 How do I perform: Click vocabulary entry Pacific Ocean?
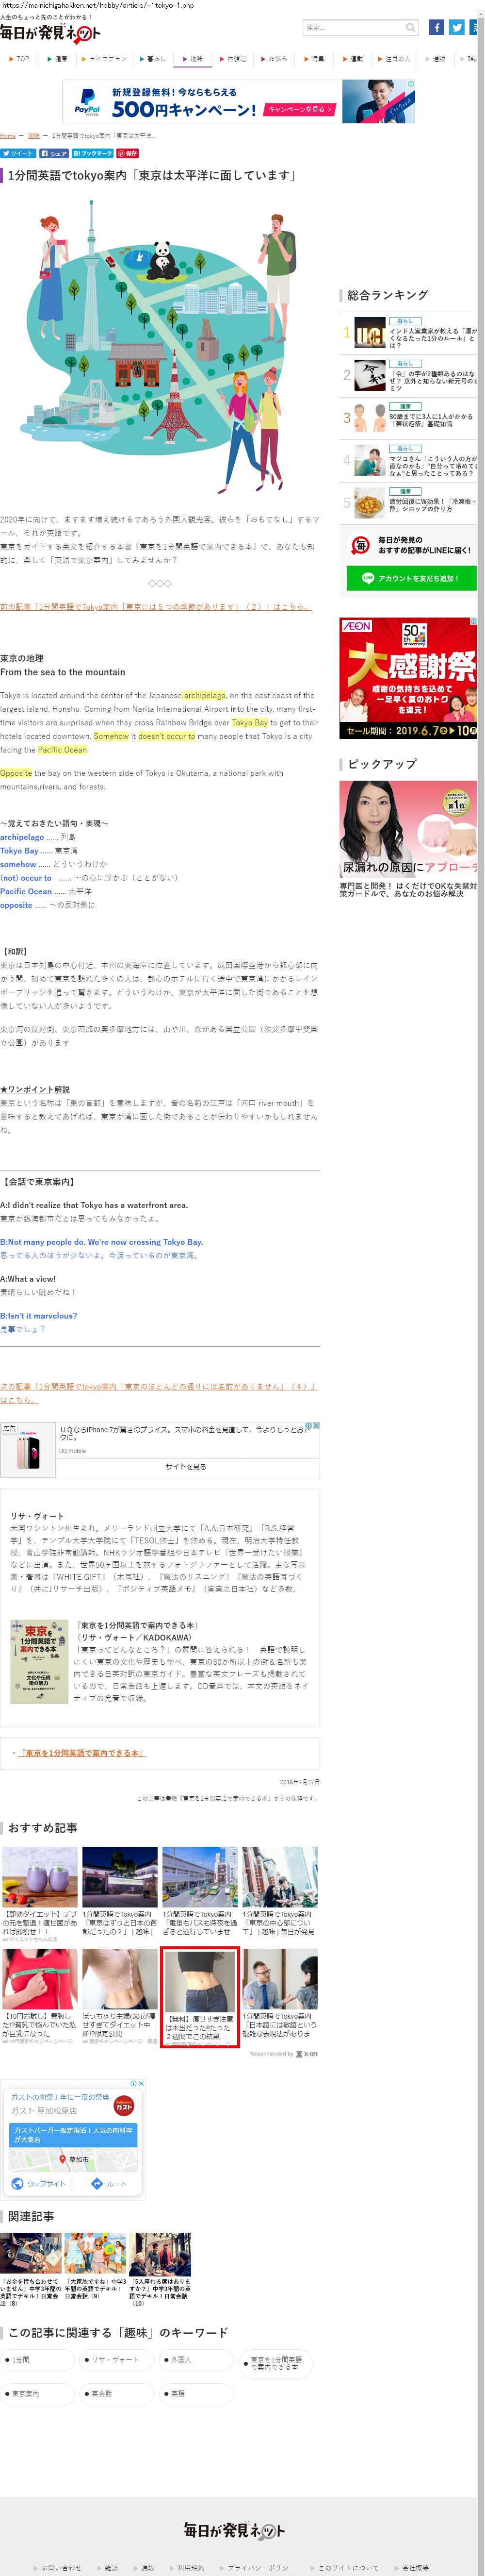point(26,891)
